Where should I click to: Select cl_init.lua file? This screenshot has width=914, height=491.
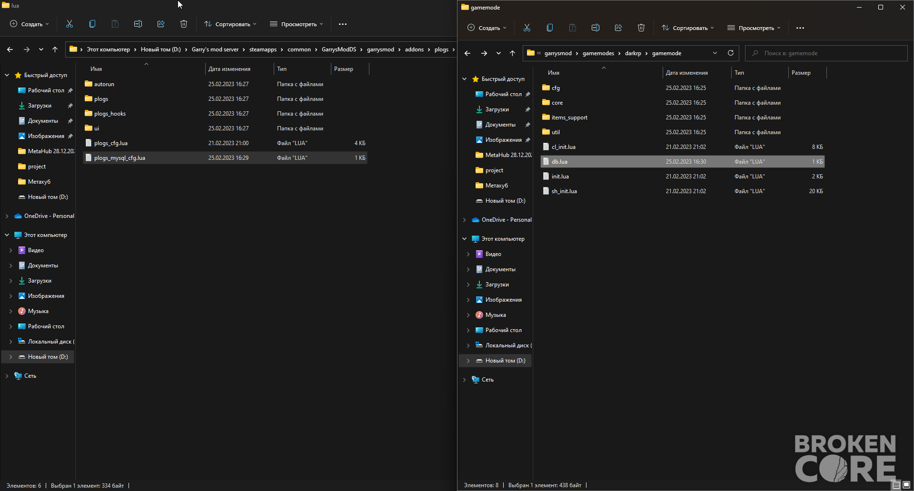(683, 147)
